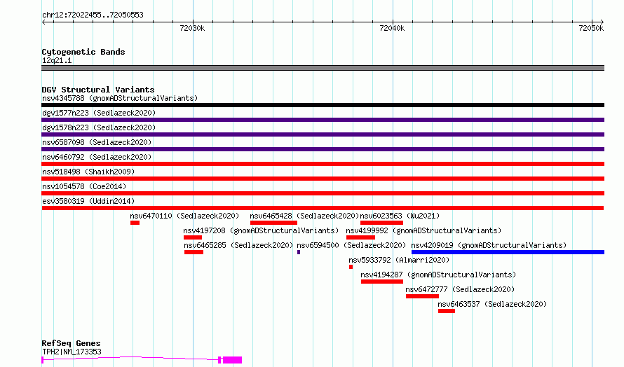Click the red nsv6023563 variant bar
624x367 pixels.
(381, 223)
